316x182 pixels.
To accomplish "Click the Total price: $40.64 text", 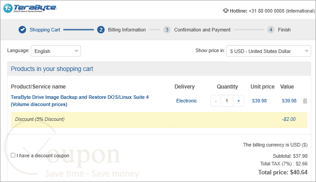I will pos(283,173).
